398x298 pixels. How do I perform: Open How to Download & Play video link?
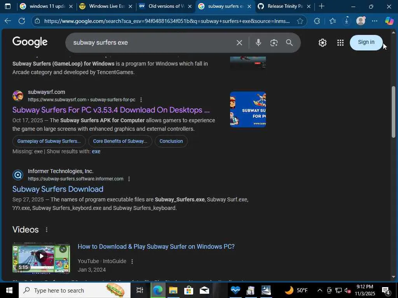pyautogui.click(x=156, y=246)
